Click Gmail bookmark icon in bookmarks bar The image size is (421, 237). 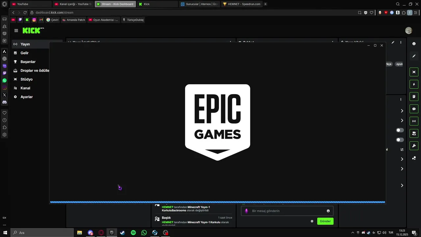(x=41, y=20)
